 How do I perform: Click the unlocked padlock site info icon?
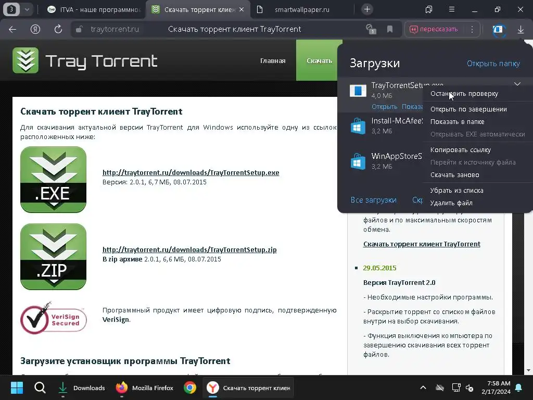79,29
